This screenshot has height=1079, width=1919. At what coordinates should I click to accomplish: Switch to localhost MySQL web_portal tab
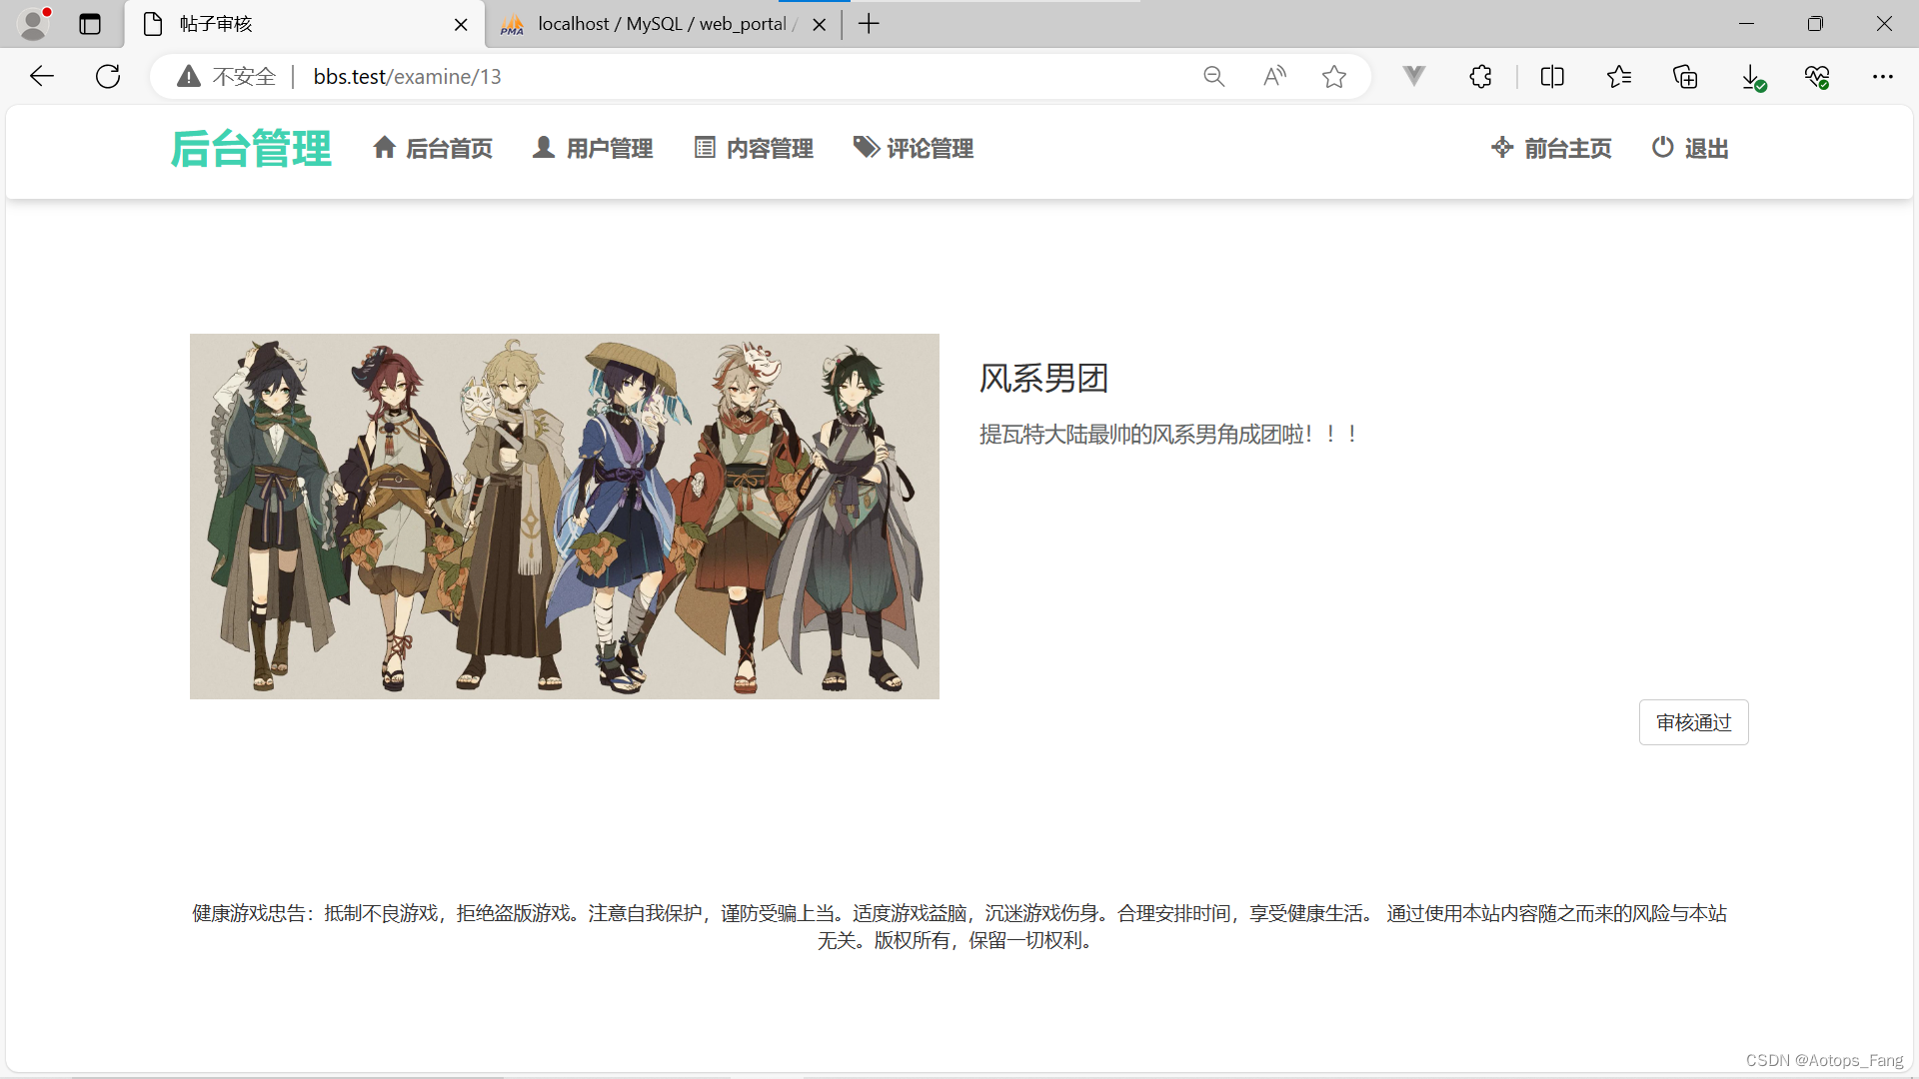[660, 24]
